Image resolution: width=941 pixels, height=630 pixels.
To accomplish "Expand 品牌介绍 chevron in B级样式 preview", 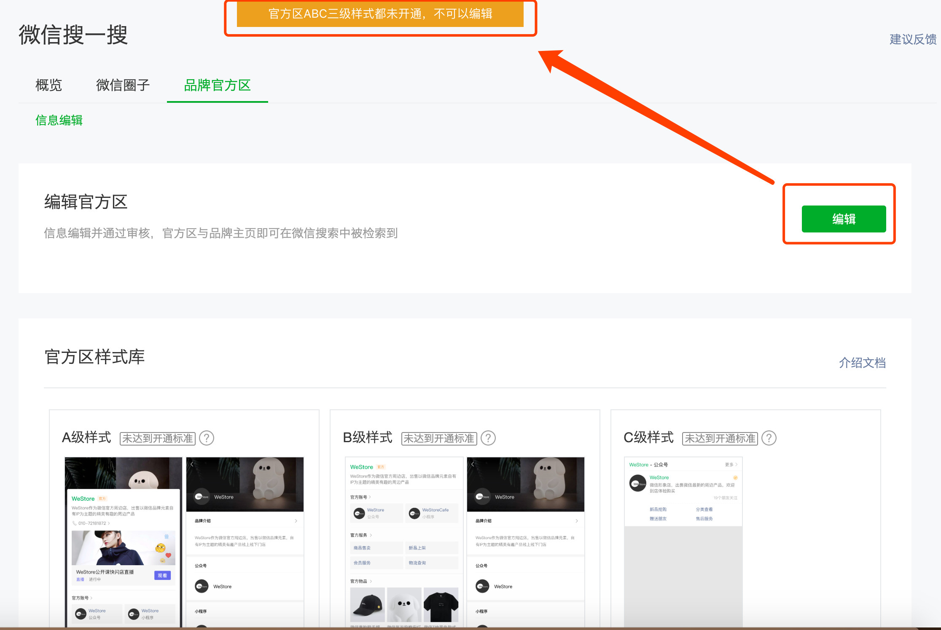I will pyautogui.click(x=577, y=521).
